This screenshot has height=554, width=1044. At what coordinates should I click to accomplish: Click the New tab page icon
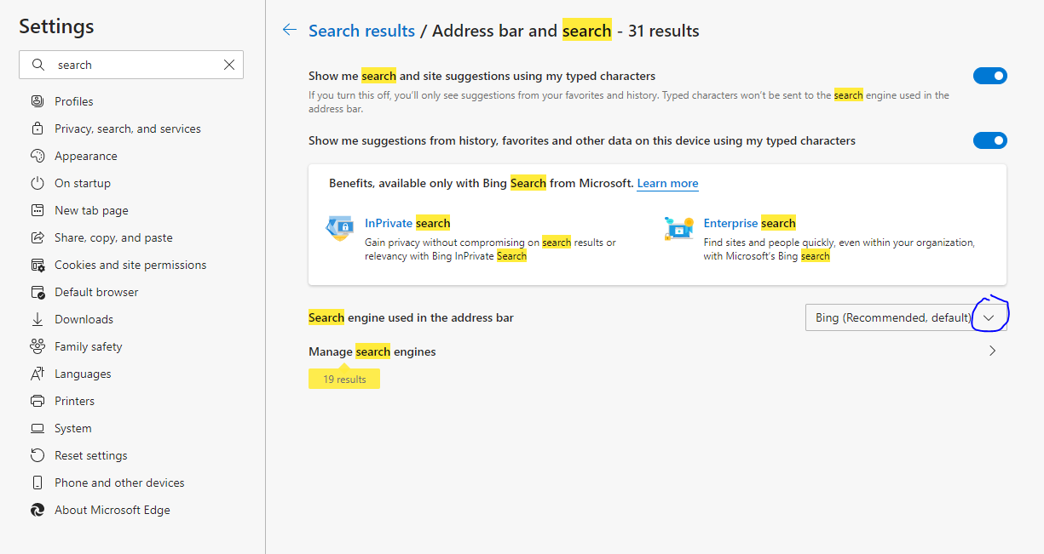(37, 210)
